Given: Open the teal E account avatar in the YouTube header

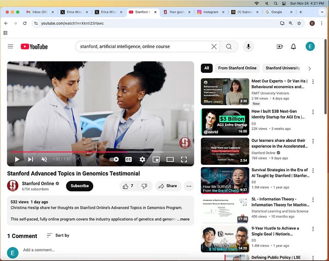Looking at the screenshot, I should click(x=310, y=46).
